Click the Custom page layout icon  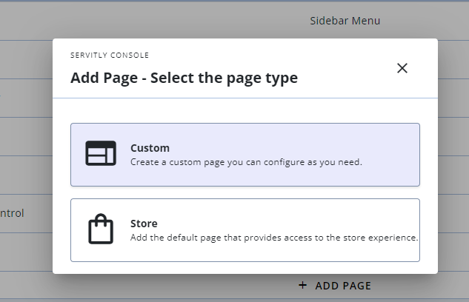pyautogui.click(x=100, y=154)
